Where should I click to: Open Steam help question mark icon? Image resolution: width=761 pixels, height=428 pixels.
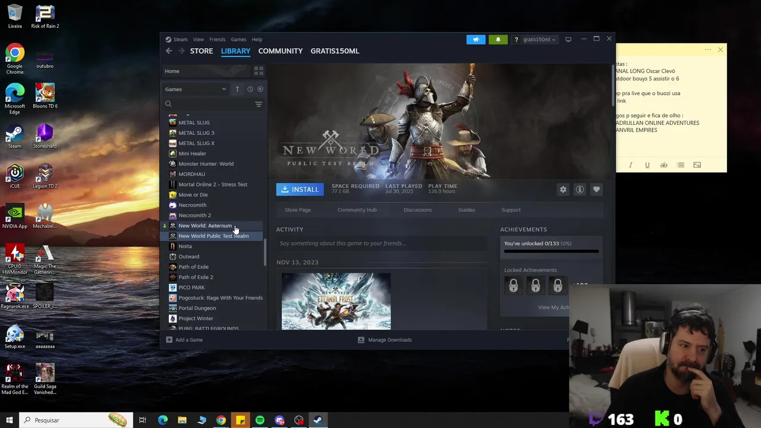pos(516,39)
